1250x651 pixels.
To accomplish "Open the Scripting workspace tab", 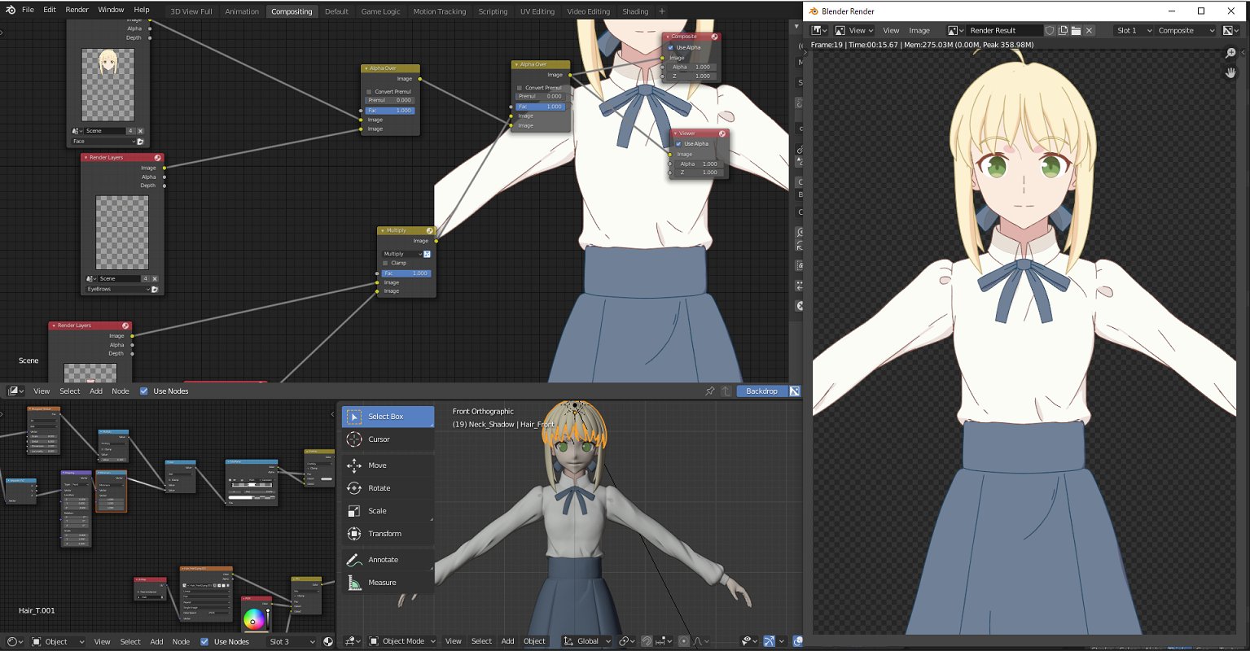I will point(493,11).
